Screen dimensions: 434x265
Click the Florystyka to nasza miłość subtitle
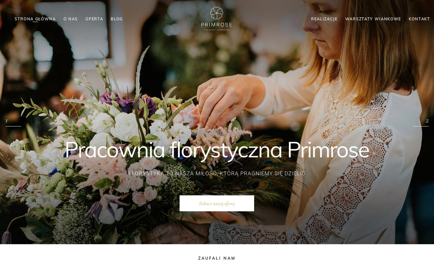click(x=217, y=174)
